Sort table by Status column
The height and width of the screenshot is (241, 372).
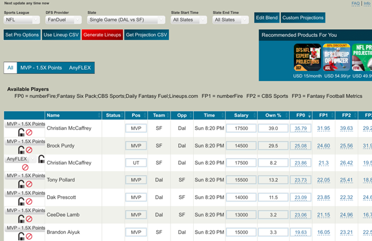pos(113,115)
